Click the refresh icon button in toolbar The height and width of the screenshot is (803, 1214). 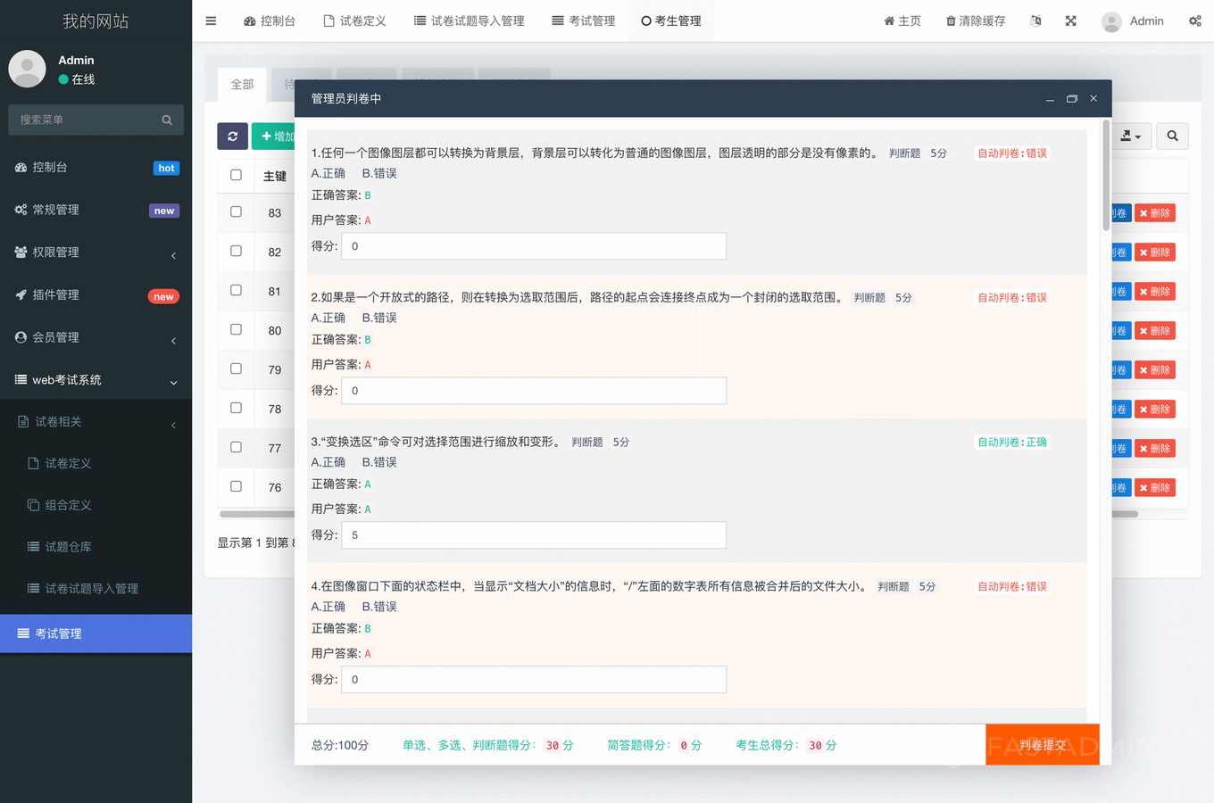[232, 136]
